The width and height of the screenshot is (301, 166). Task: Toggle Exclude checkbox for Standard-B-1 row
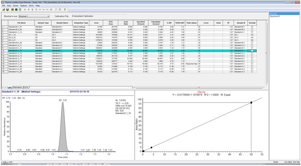pos(252,27)
